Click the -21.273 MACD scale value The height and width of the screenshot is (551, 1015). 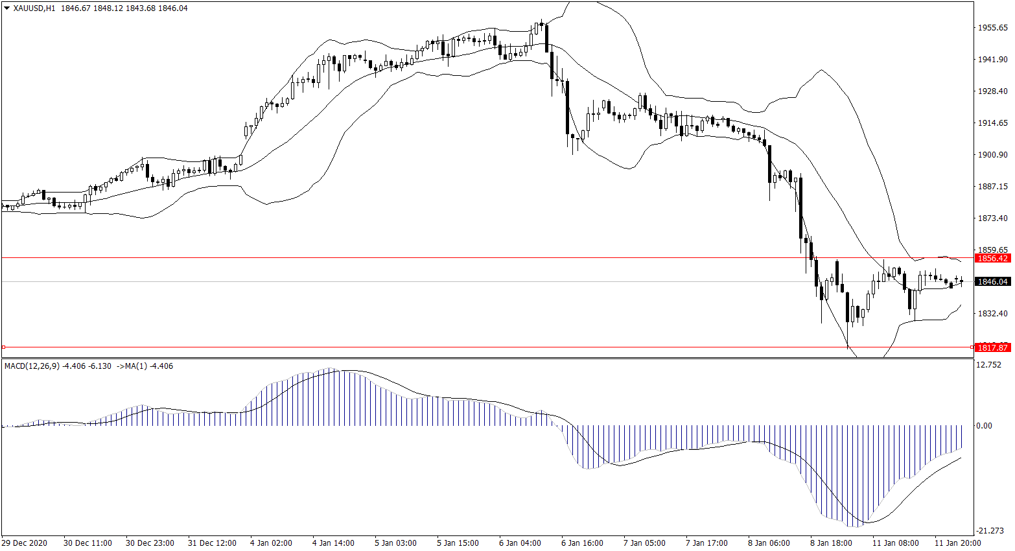(990, 531)
